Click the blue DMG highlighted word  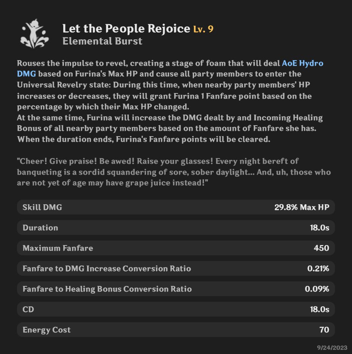[x=26, y=74]
